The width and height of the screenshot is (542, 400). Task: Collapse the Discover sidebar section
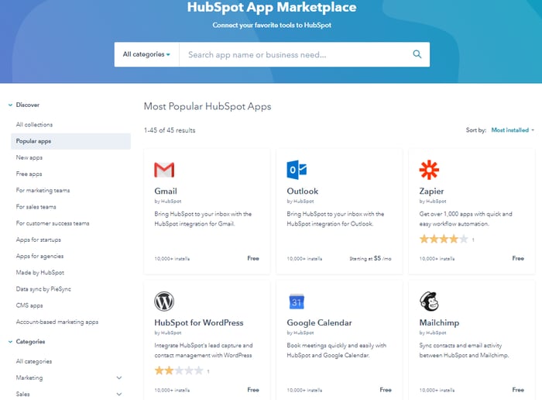(10, 105)
